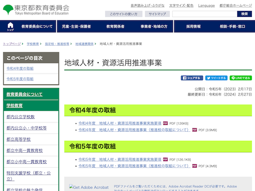Open 令和5年度 地域人材・資源活用推進事業実施要項 PDF link
255x191 pixels.
click(x=120, y=159)
